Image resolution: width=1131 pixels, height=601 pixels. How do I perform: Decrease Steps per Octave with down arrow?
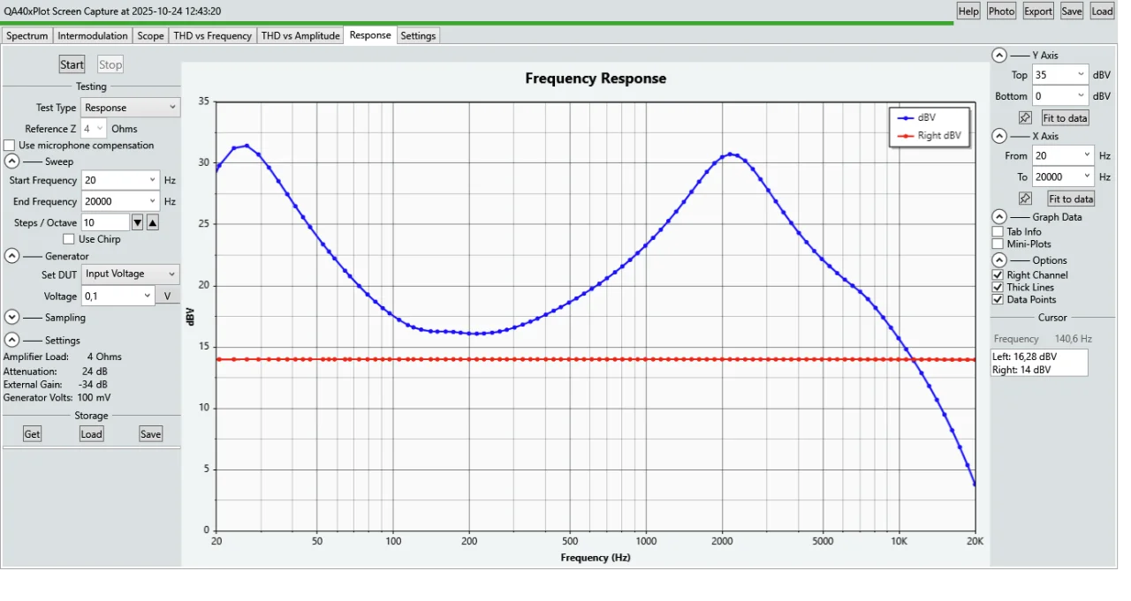(x=137, y=222)
